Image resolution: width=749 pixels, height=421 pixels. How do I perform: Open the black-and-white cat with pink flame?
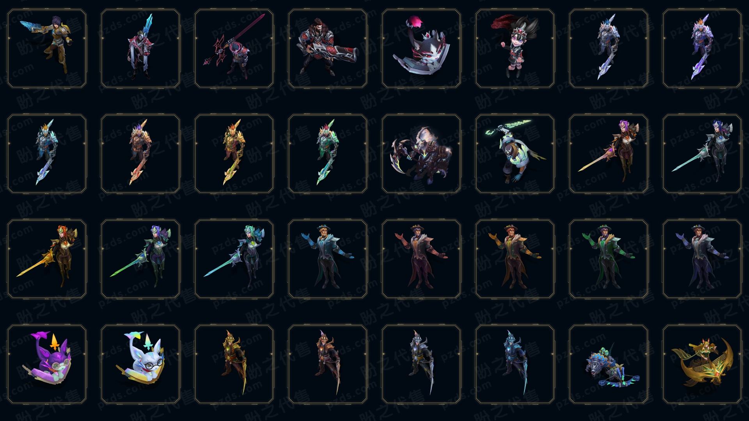click(x=421, y=49)
